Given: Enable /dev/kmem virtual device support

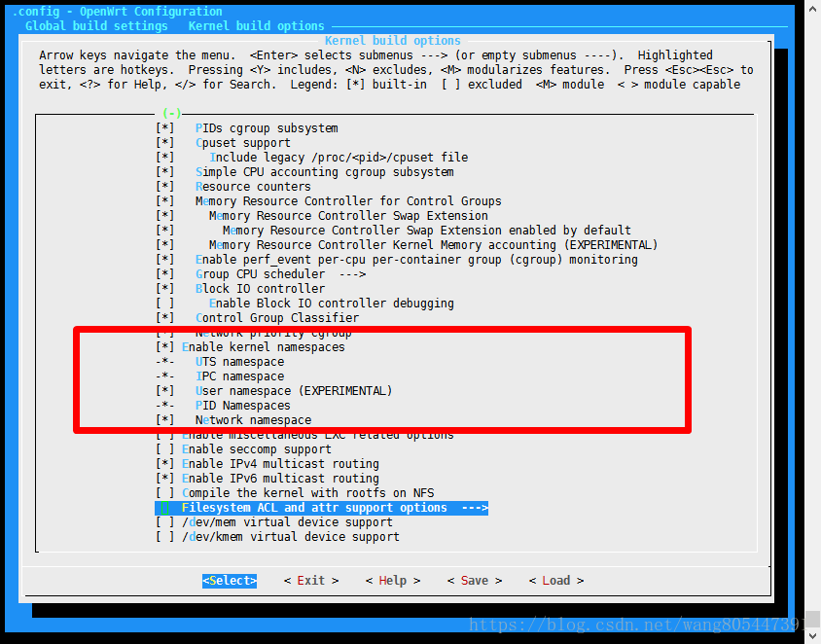Looking at the screenshot, I should coord(165,537).
